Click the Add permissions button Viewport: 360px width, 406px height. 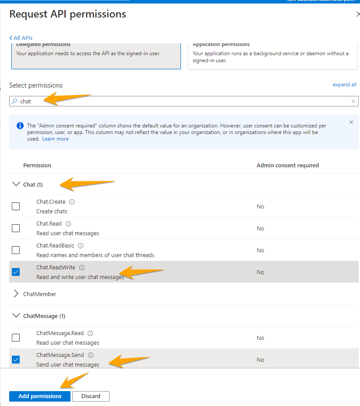coord(39,396)
